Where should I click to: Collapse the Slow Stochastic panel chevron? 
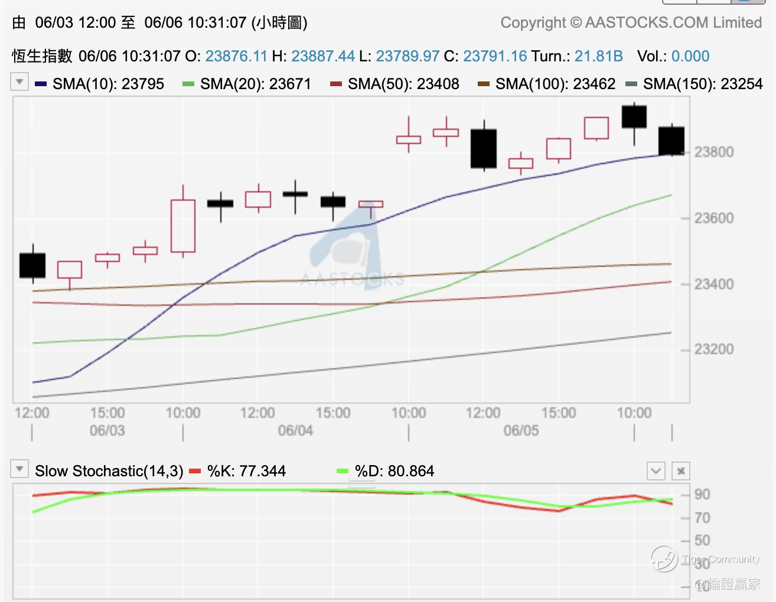coord(656,471)
